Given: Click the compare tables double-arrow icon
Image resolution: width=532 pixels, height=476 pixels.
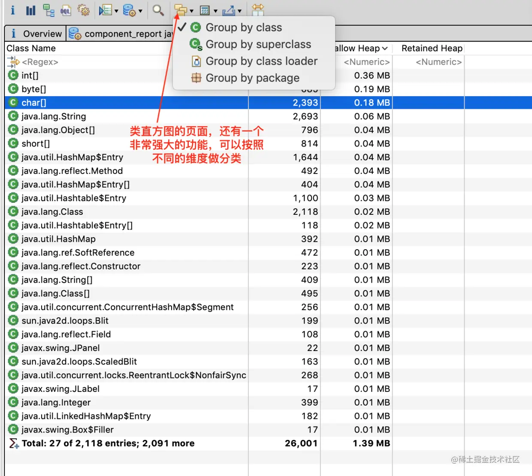Looking at the screenshot, I should (258, 9).
